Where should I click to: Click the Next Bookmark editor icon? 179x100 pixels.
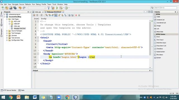tap(62, 15)
